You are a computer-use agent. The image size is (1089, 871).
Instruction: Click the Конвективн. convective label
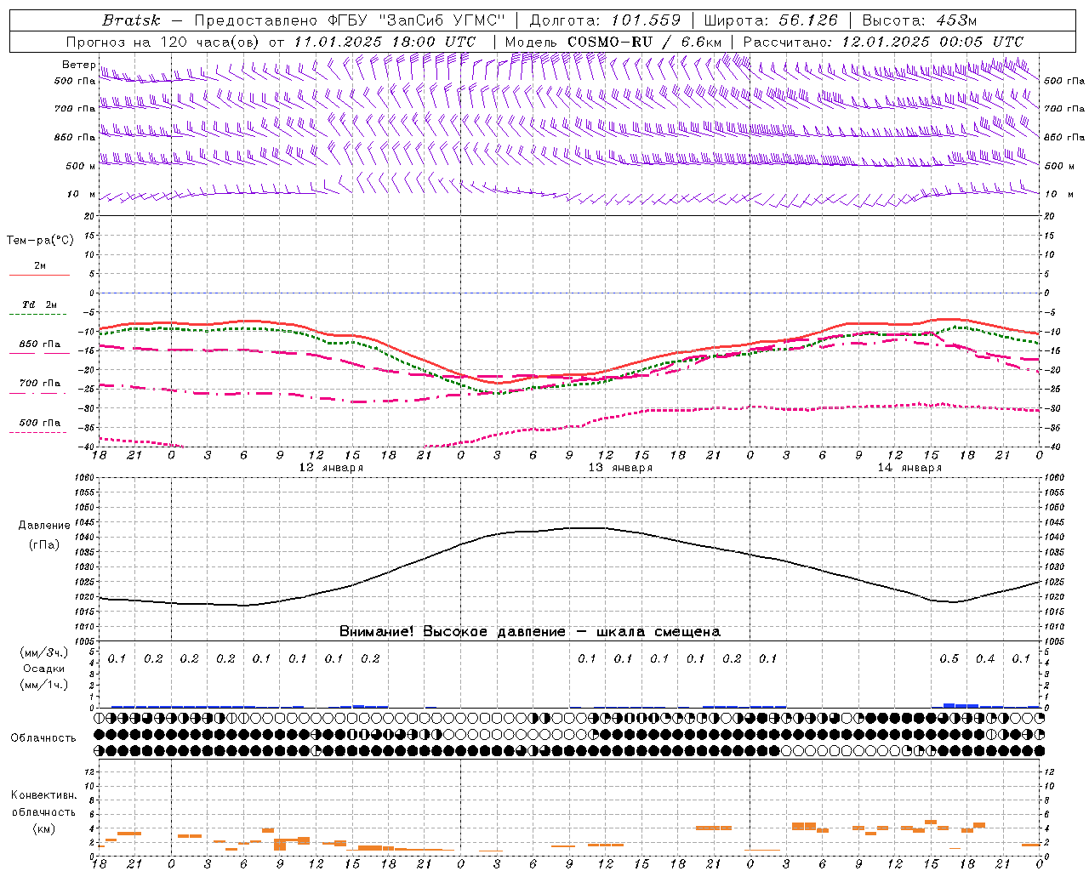pyautogui.click(x=43, y=795)
